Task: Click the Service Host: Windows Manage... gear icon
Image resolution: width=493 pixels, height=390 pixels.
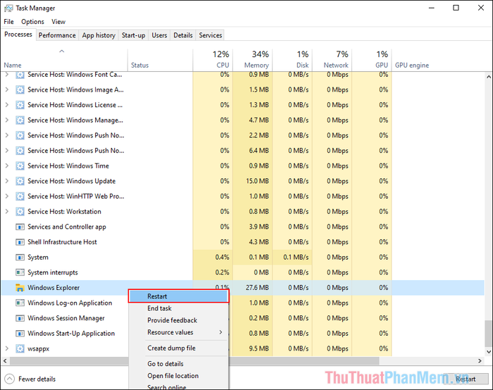Action: [x=20, y=120]
